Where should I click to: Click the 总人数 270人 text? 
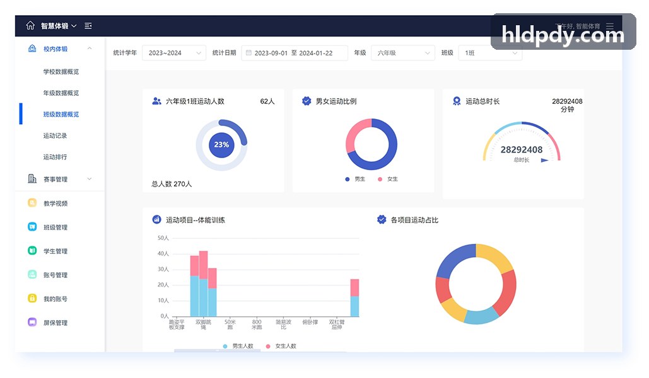[x=172, y=184]
